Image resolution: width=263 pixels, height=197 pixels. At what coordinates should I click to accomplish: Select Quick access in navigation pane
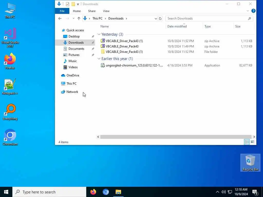coord(75,30)
